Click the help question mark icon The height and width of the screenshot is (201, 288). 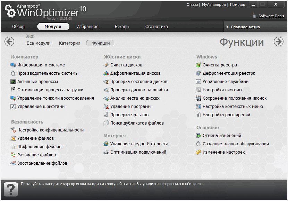(x=11, y=189)
